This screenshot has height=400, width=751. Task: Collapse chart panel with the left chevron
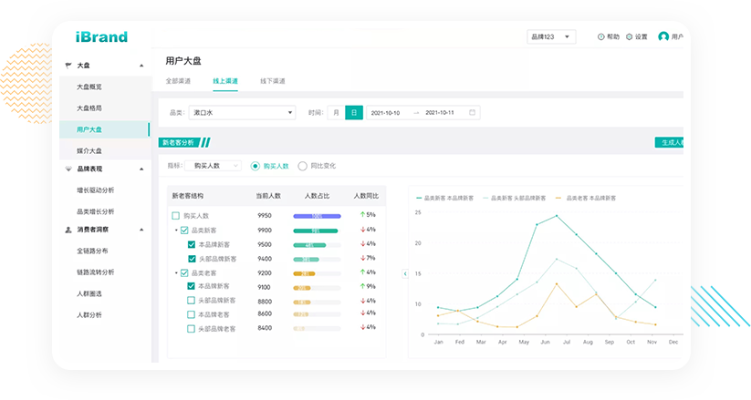pos(405,273)
